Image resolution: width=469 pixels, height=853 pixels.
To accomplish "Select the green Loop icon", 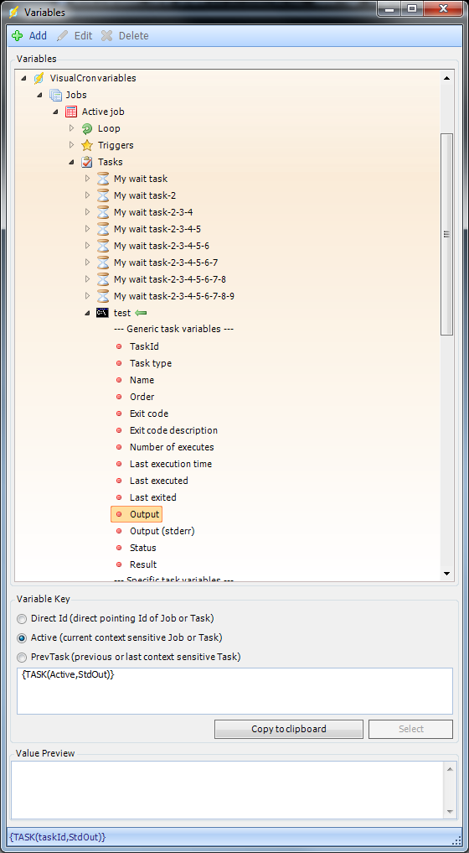I will click(87, 128).
